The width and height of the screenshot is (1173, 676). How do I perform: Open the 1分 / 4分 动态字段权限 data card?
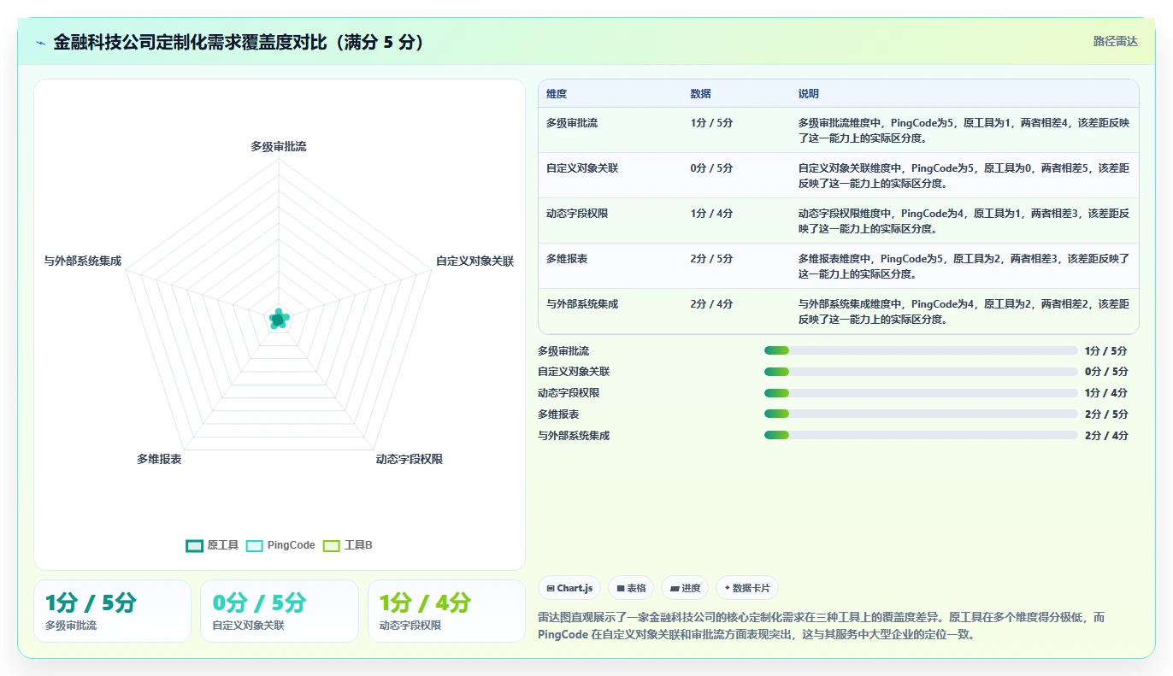[x=446, y=611]
